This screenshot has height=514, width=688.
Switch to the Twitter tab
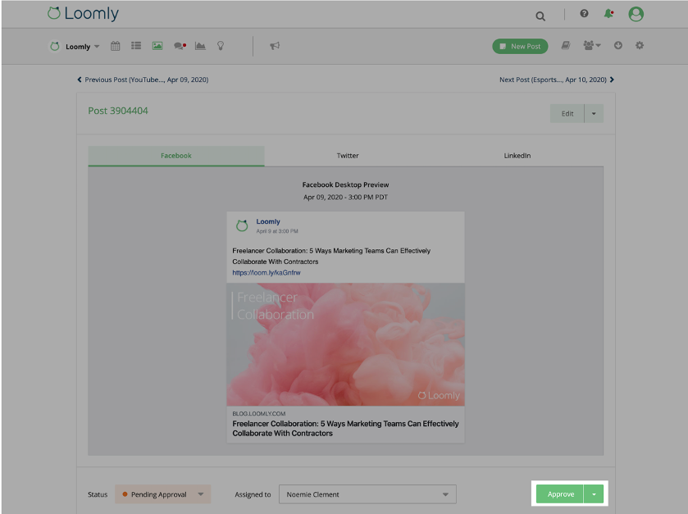point(348,156)
